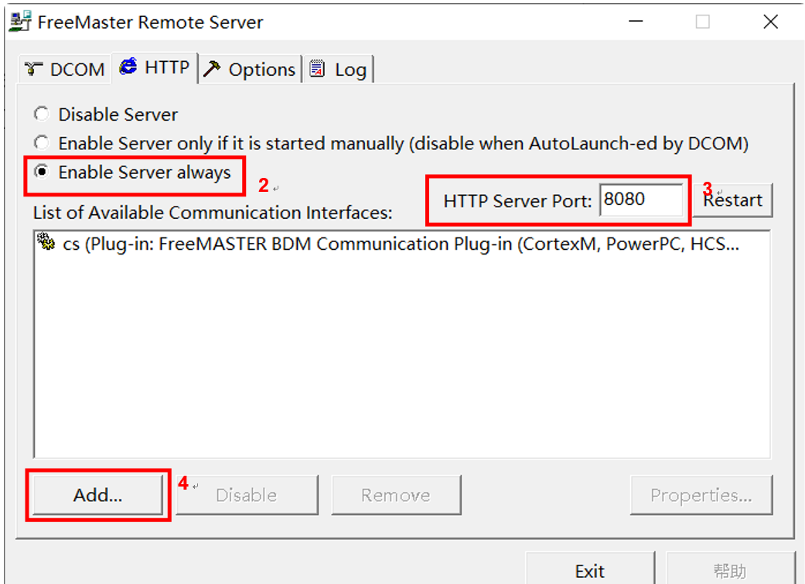Click the Disable interface button
This screenshot has height=584, width=805.
point(247,495)
